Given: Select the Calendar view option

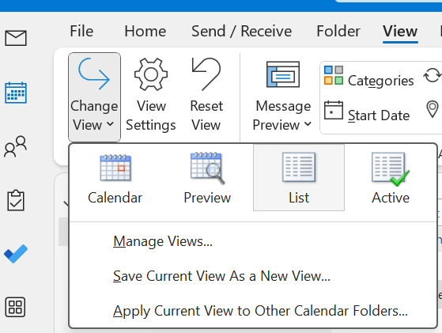Looking at the screenshot, I should [x=115, y=178].
